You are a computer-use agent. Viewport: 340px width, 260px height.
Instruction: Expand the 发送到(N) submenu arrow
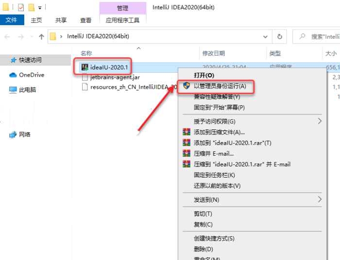pos(320,199)
